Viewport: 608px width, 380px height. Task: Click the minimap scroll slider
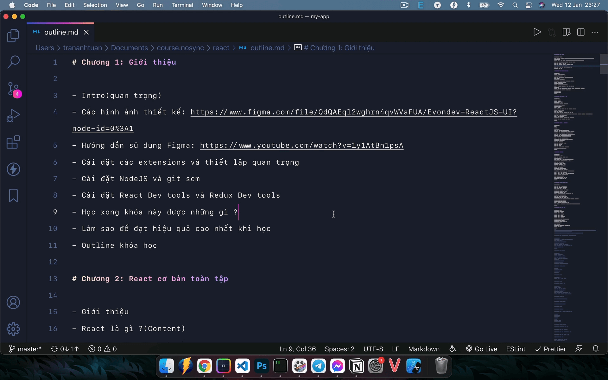click(x=604, y=64)
